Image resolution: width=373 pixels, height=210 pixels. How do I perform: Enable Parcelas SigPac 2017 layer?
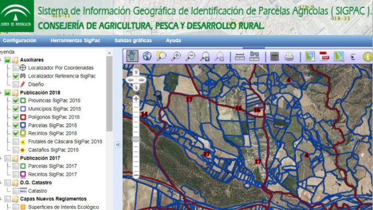(15, 166)
